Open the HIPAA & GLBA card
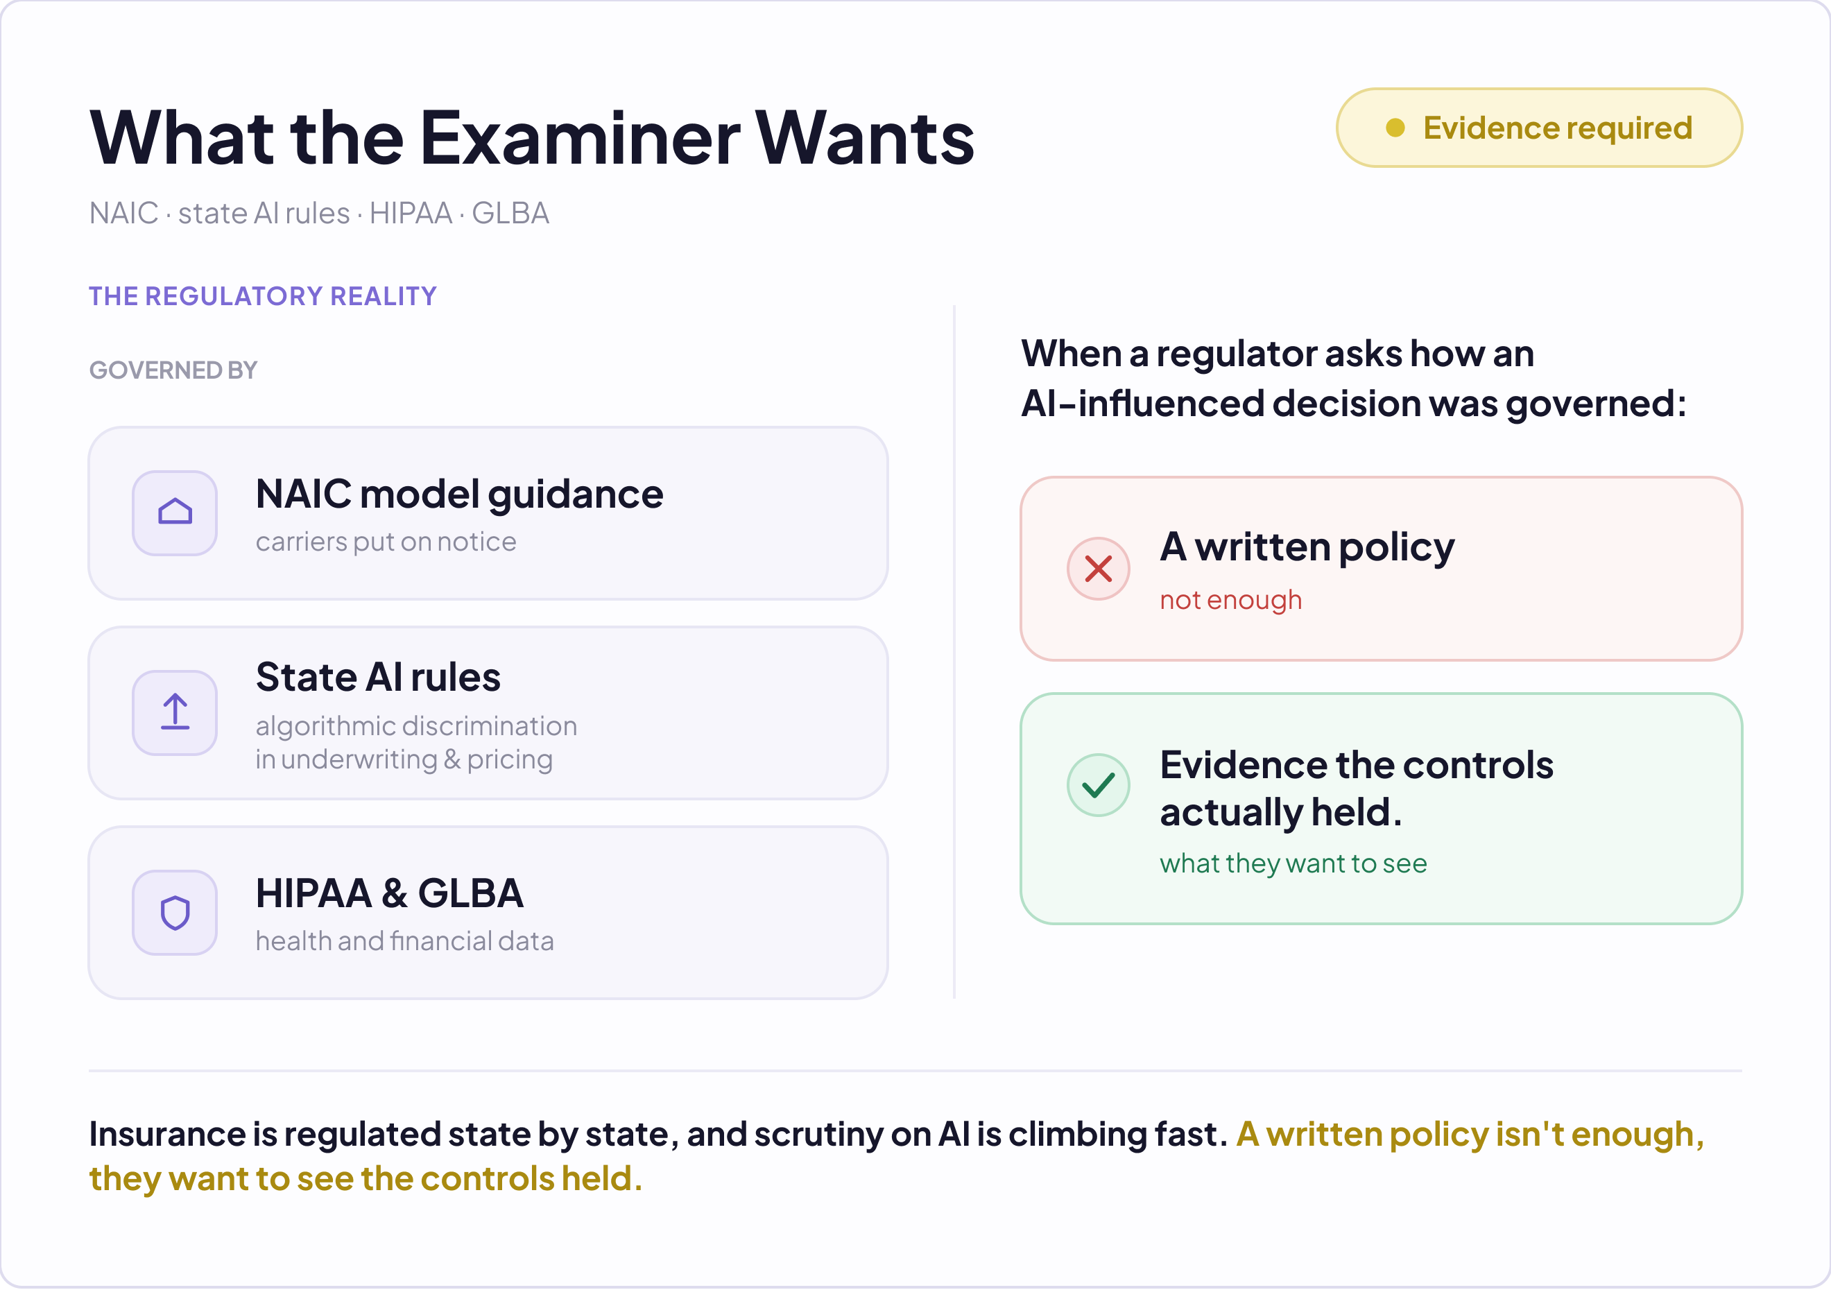The image size is (1831, 1290). point(488,912)
